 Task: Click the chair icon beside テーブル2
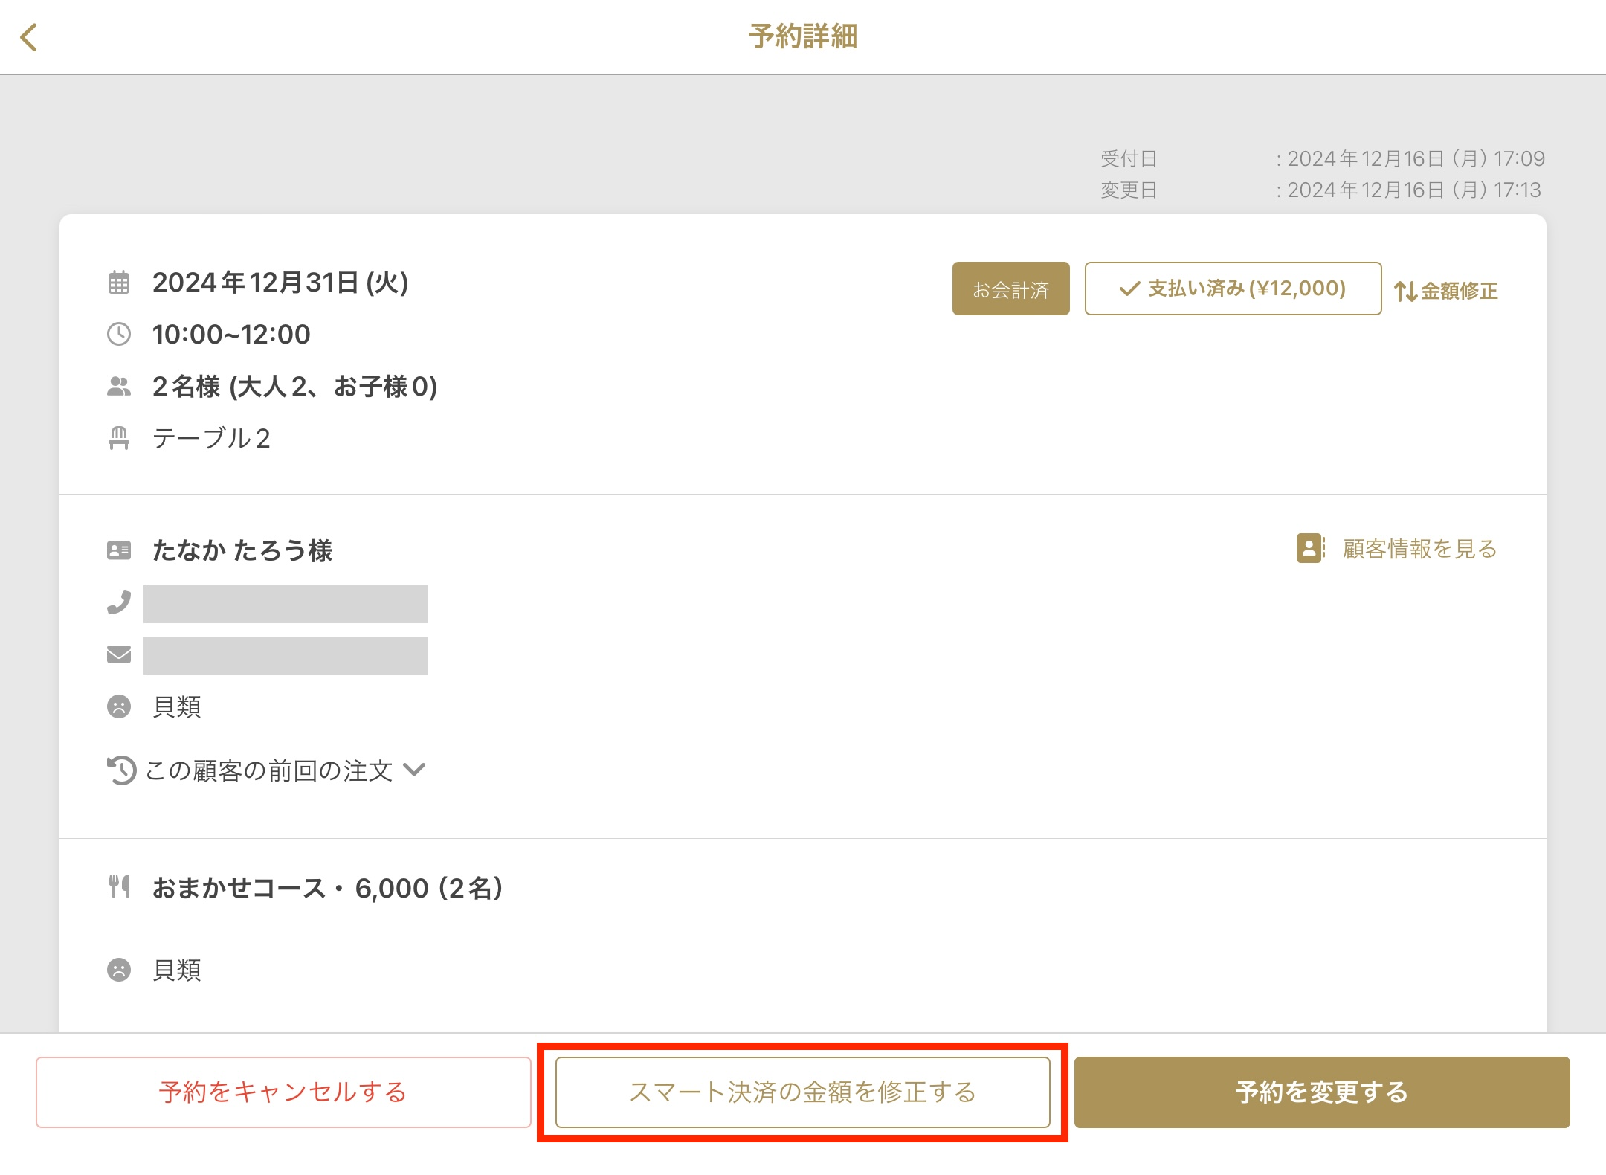coord(119,438)
